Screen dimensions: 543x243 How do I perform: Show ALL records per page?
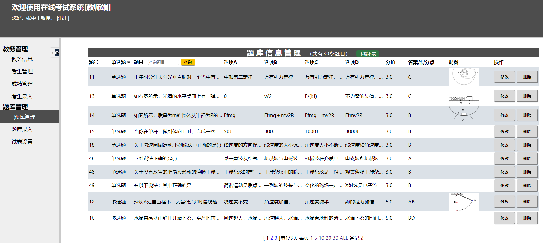tap(344, 238)
